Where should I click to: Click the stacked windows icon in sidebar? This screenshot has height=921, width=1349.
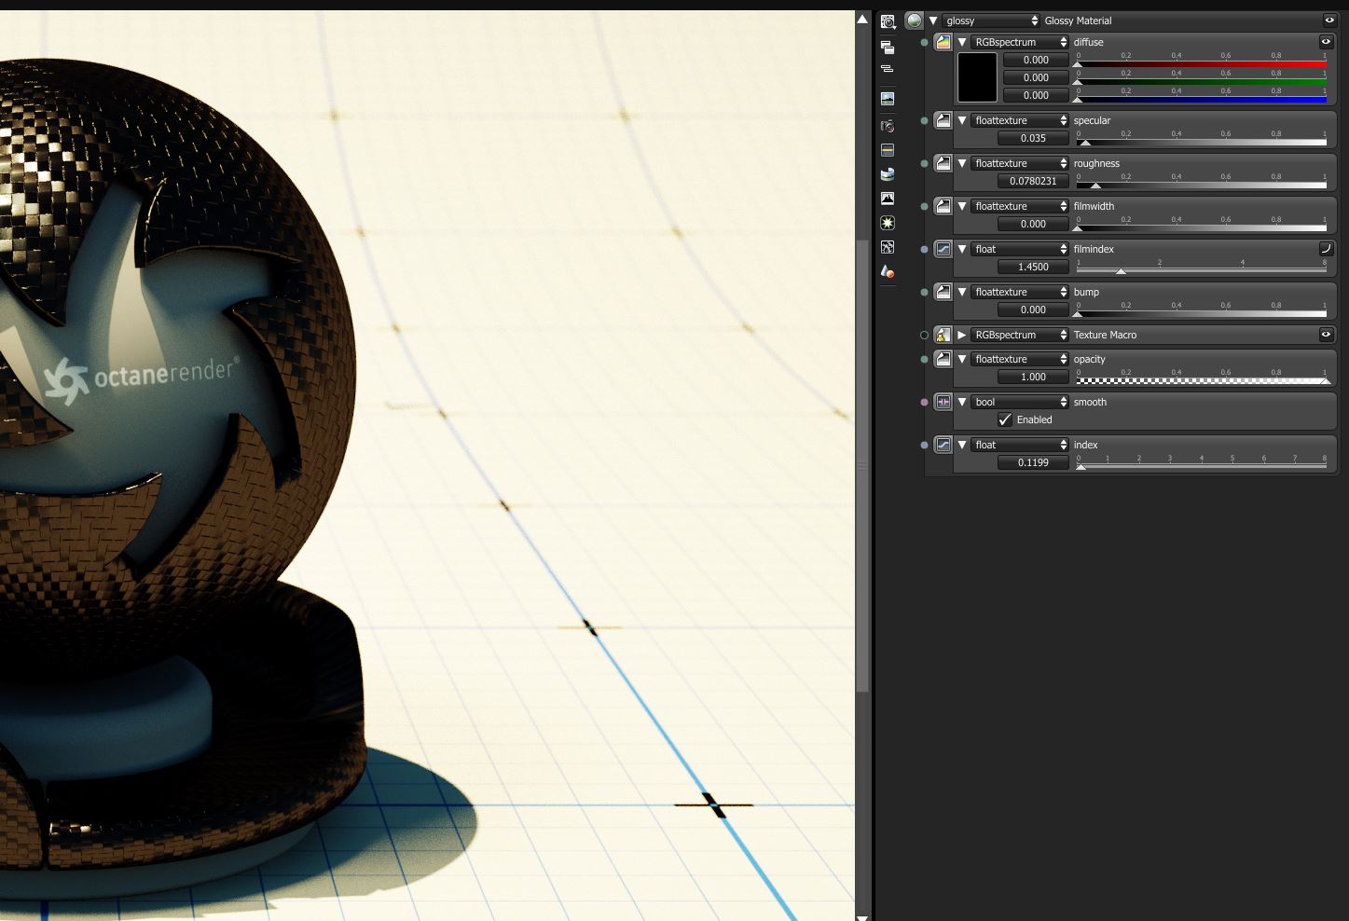click(888, 47)
